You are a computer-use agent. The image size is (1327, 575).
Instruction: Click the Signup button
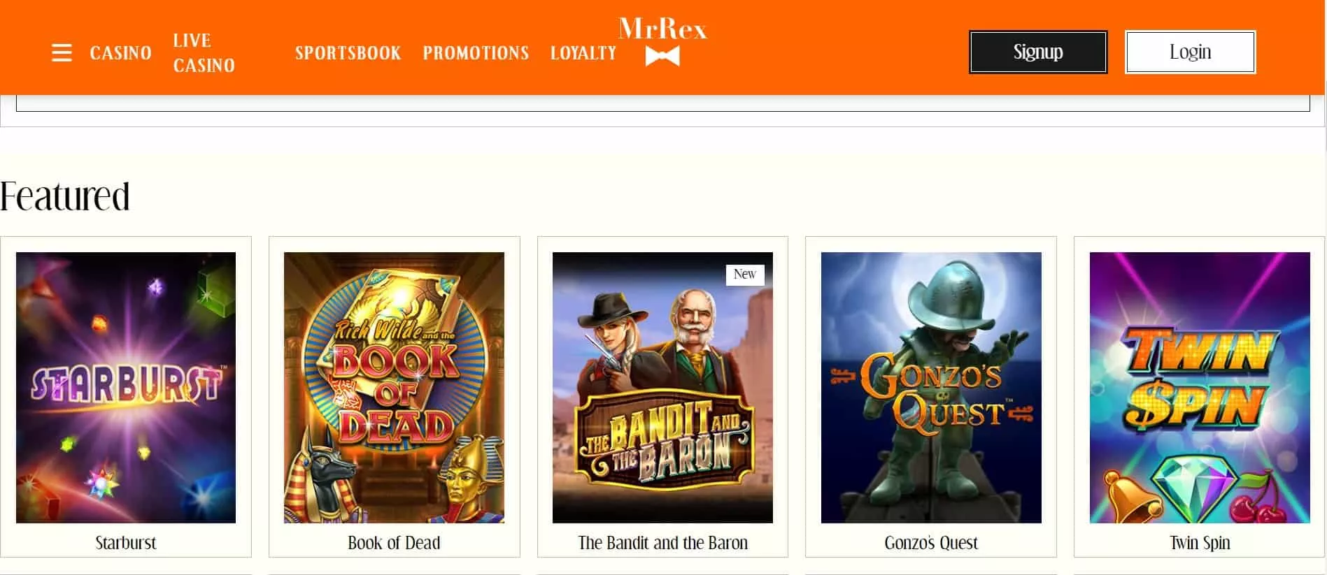point(1038,52)
